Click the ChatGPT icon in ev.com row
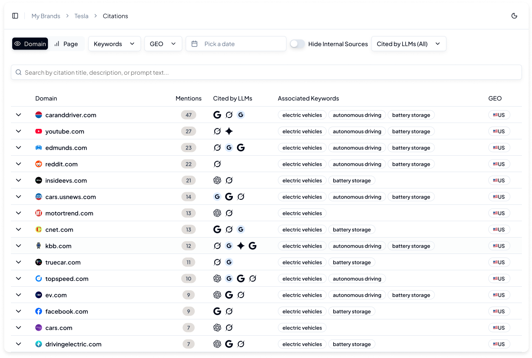The width and height of the screenshot is (532, 358). (217, 295)
